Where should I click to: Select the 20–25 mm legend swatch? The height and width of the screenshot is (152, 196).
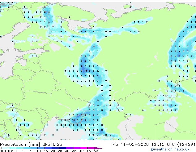click(x=55, y=148)
